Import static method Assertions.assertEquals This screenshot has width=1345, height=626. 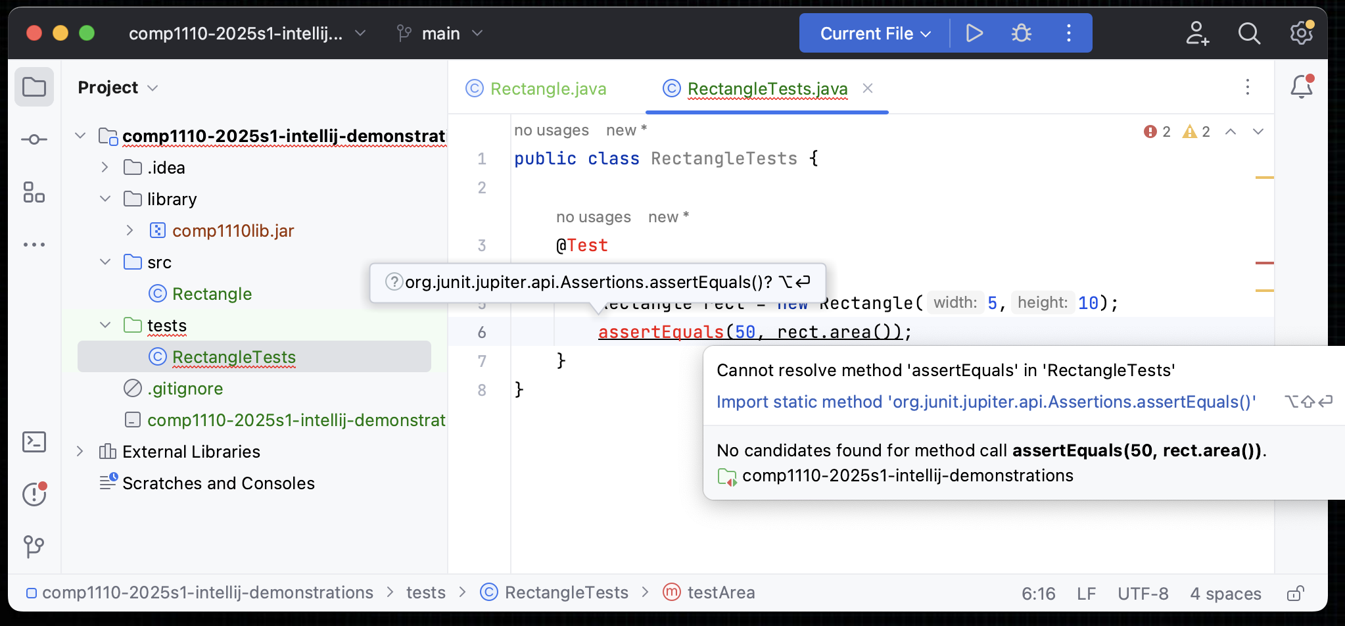point(986,402)
